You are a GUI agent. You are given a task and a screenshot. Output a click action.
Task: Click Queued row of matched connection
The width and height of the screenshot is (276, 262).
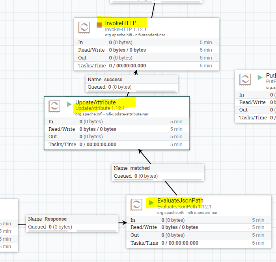pos(158,176)
